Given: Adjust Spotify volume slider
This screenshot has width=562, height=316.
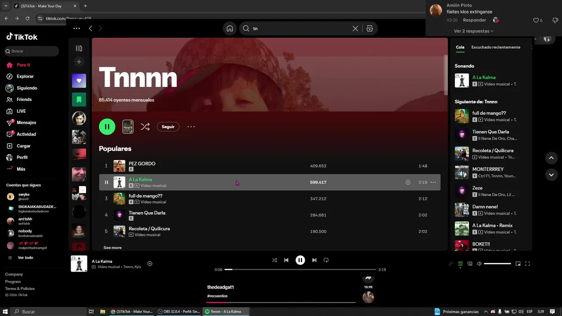Looking at the screenshot, I should click(497, 264).
